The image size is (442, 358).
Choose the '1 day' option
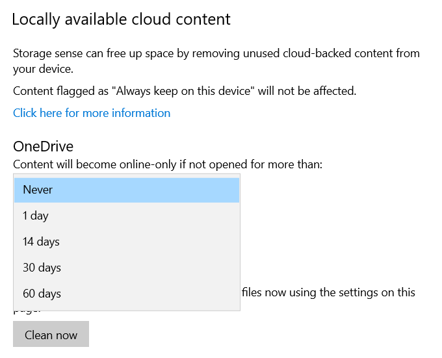pos(127,216)
